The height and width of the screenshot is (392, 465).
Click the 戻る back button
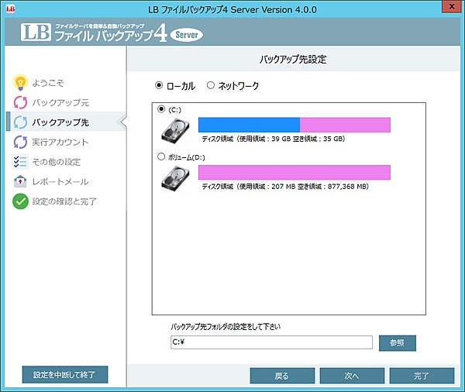point(282,376)
